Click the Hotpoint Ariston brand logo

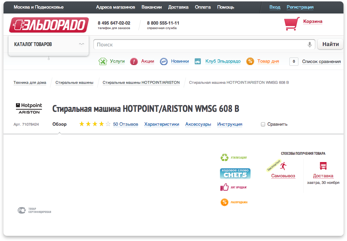tap(29, 108)
